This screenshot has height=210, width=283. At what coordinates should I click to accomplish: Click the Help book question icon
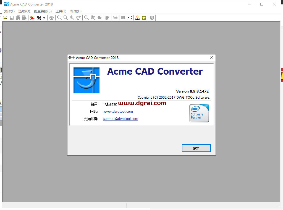coord(138,18)
